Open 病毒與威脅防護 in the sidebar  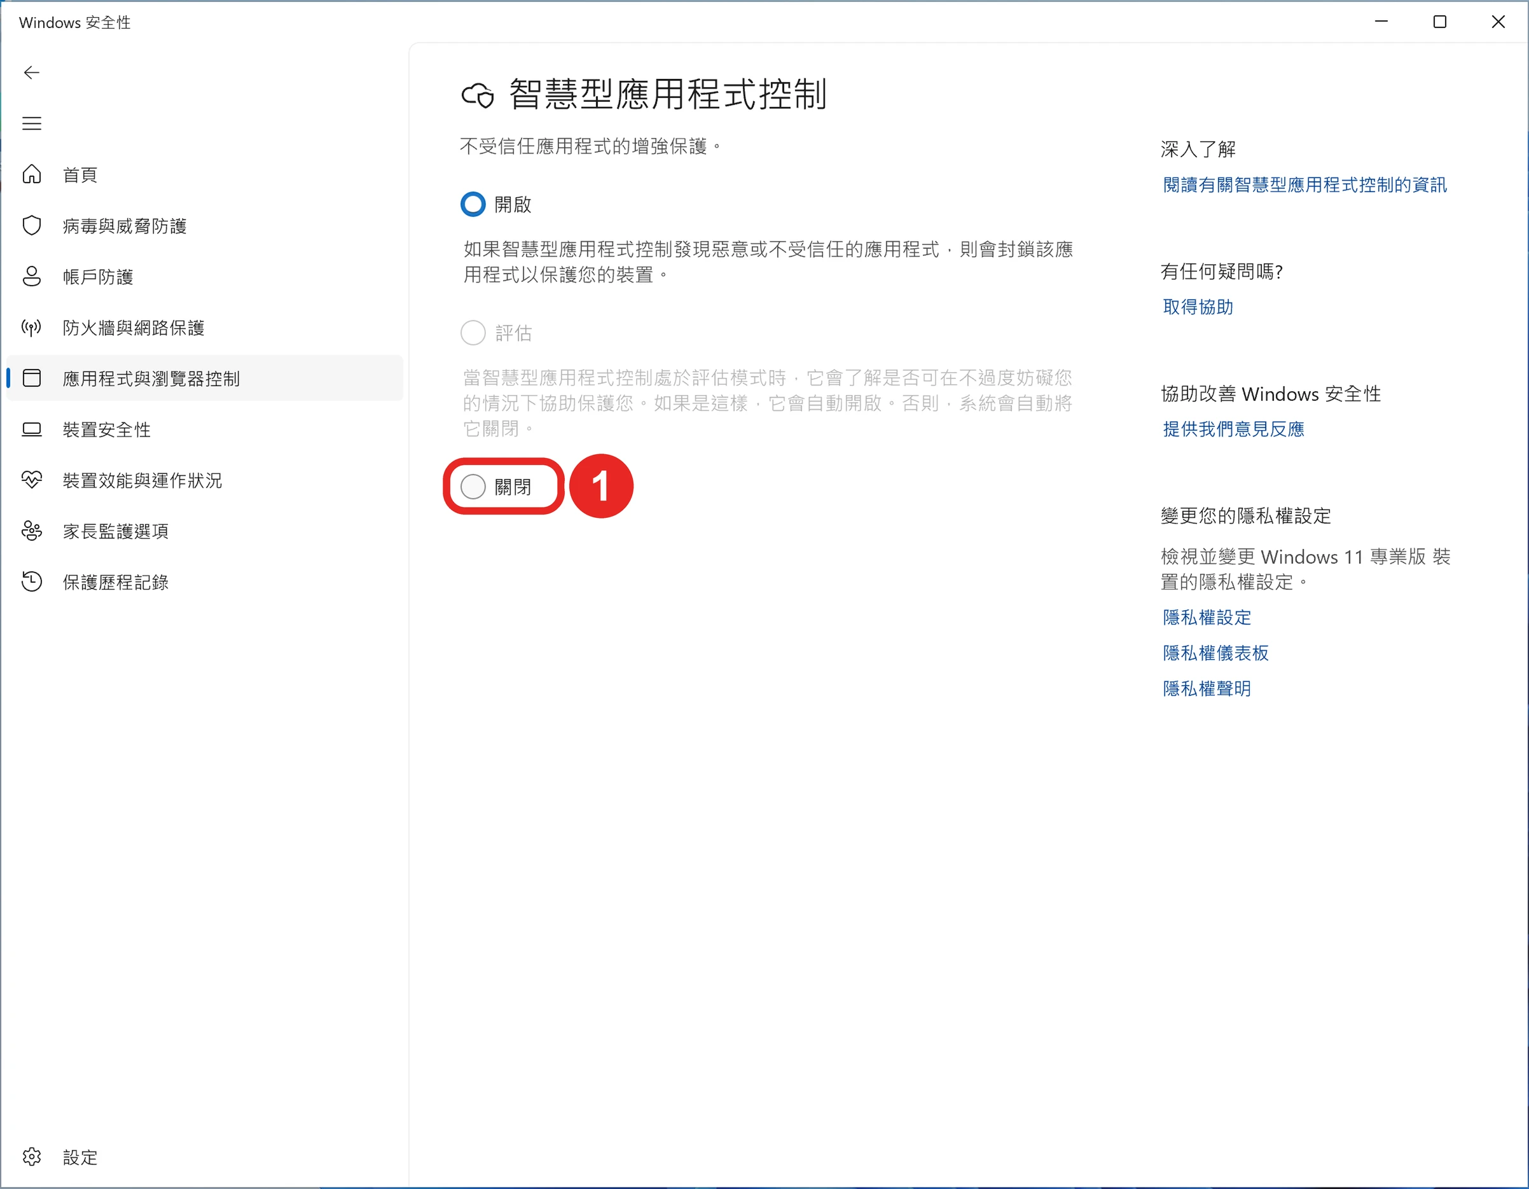tap(204, 225)
